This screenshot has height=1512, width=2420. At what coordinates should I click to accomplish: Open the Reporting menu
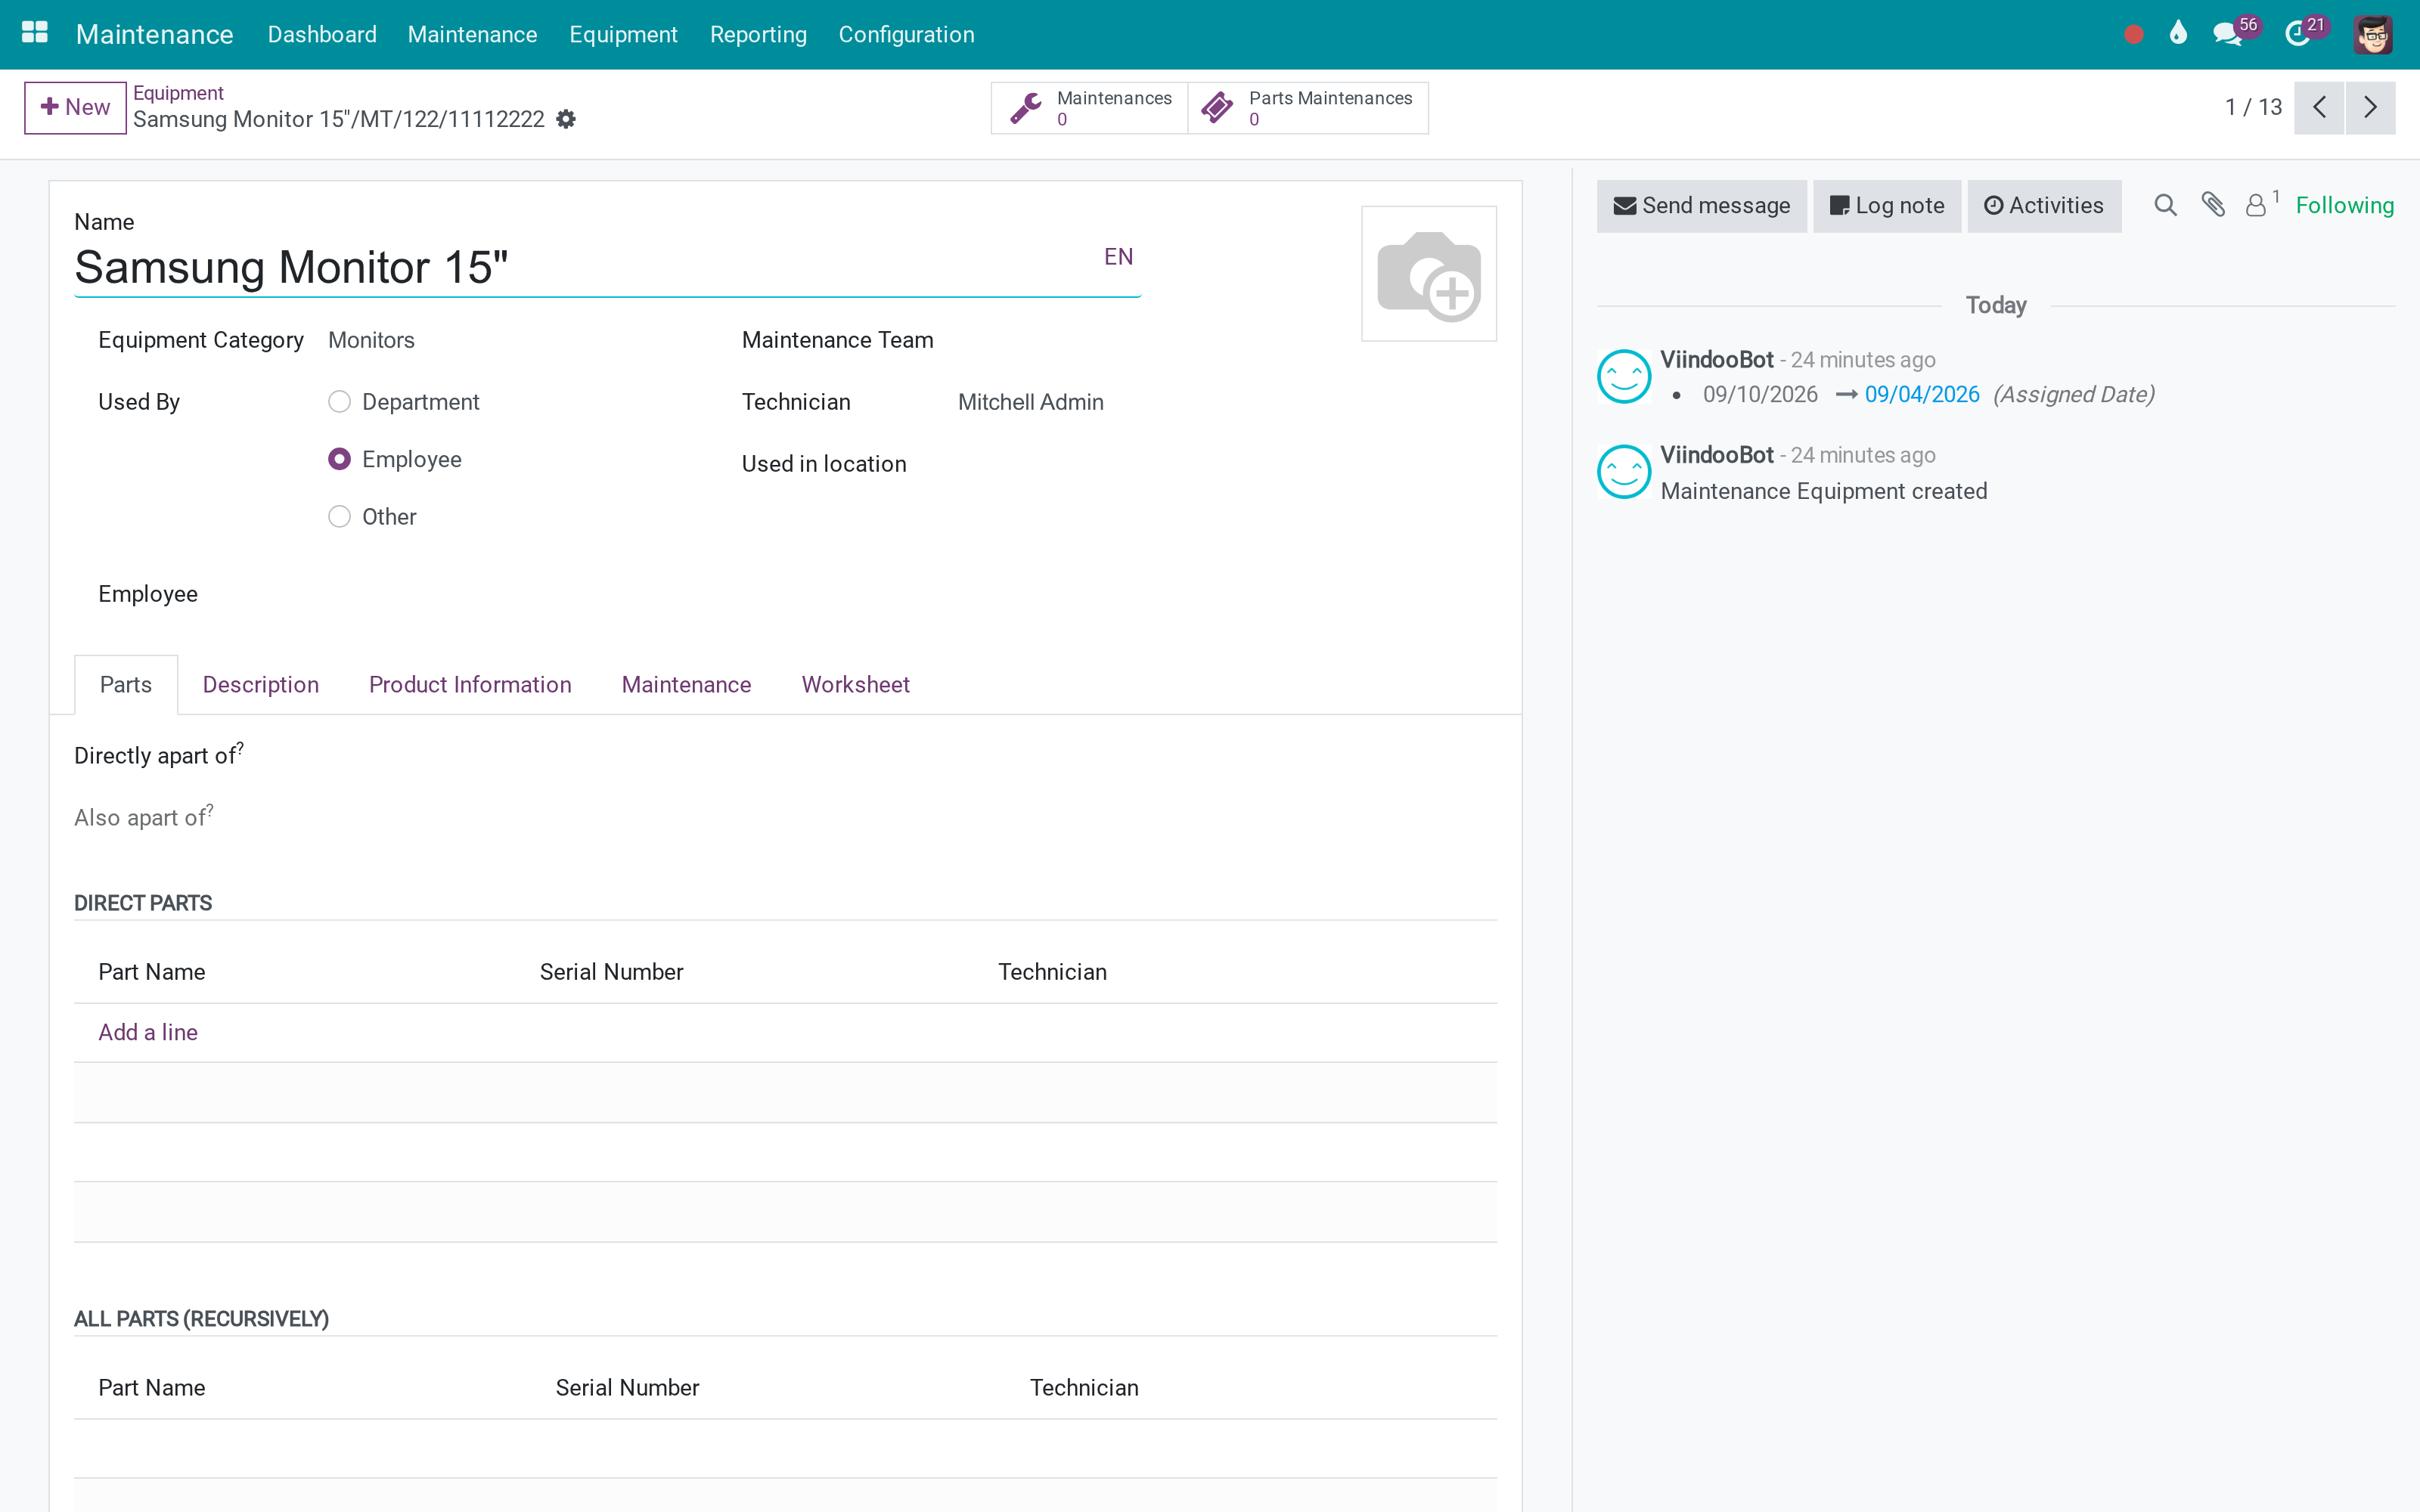point(758,34)
